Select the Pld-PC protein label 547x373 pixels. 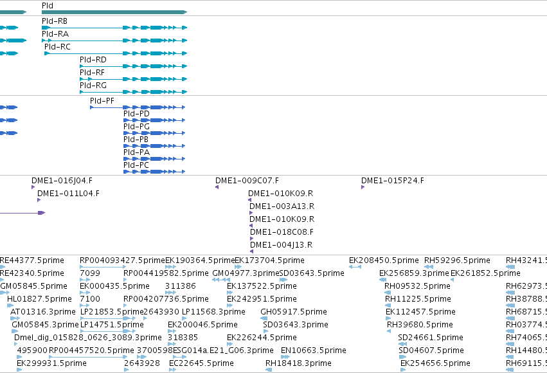click(136, 165)
